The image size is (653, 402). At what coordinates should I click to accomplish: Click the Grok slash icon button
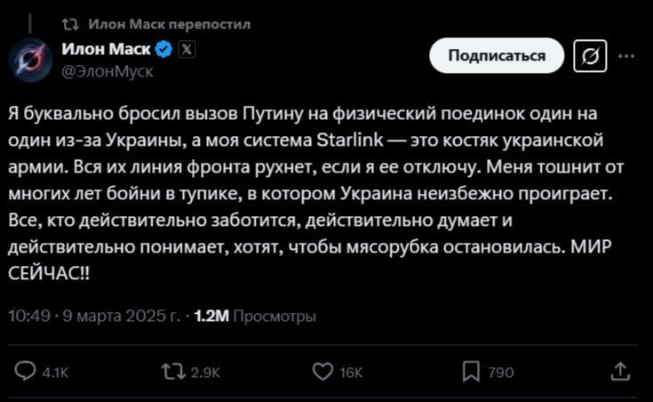tap(590, 56)
